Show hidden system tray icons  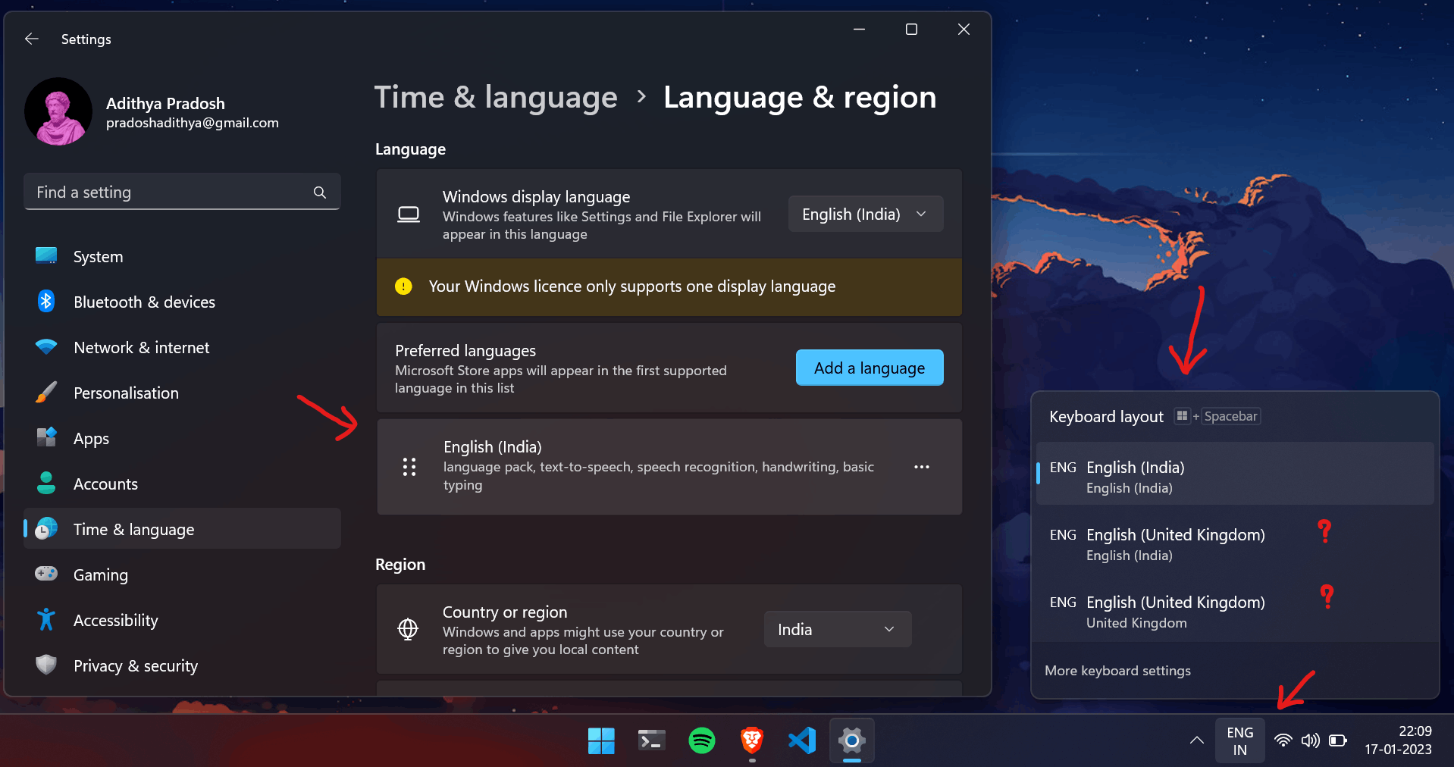tap(1196, 740)
